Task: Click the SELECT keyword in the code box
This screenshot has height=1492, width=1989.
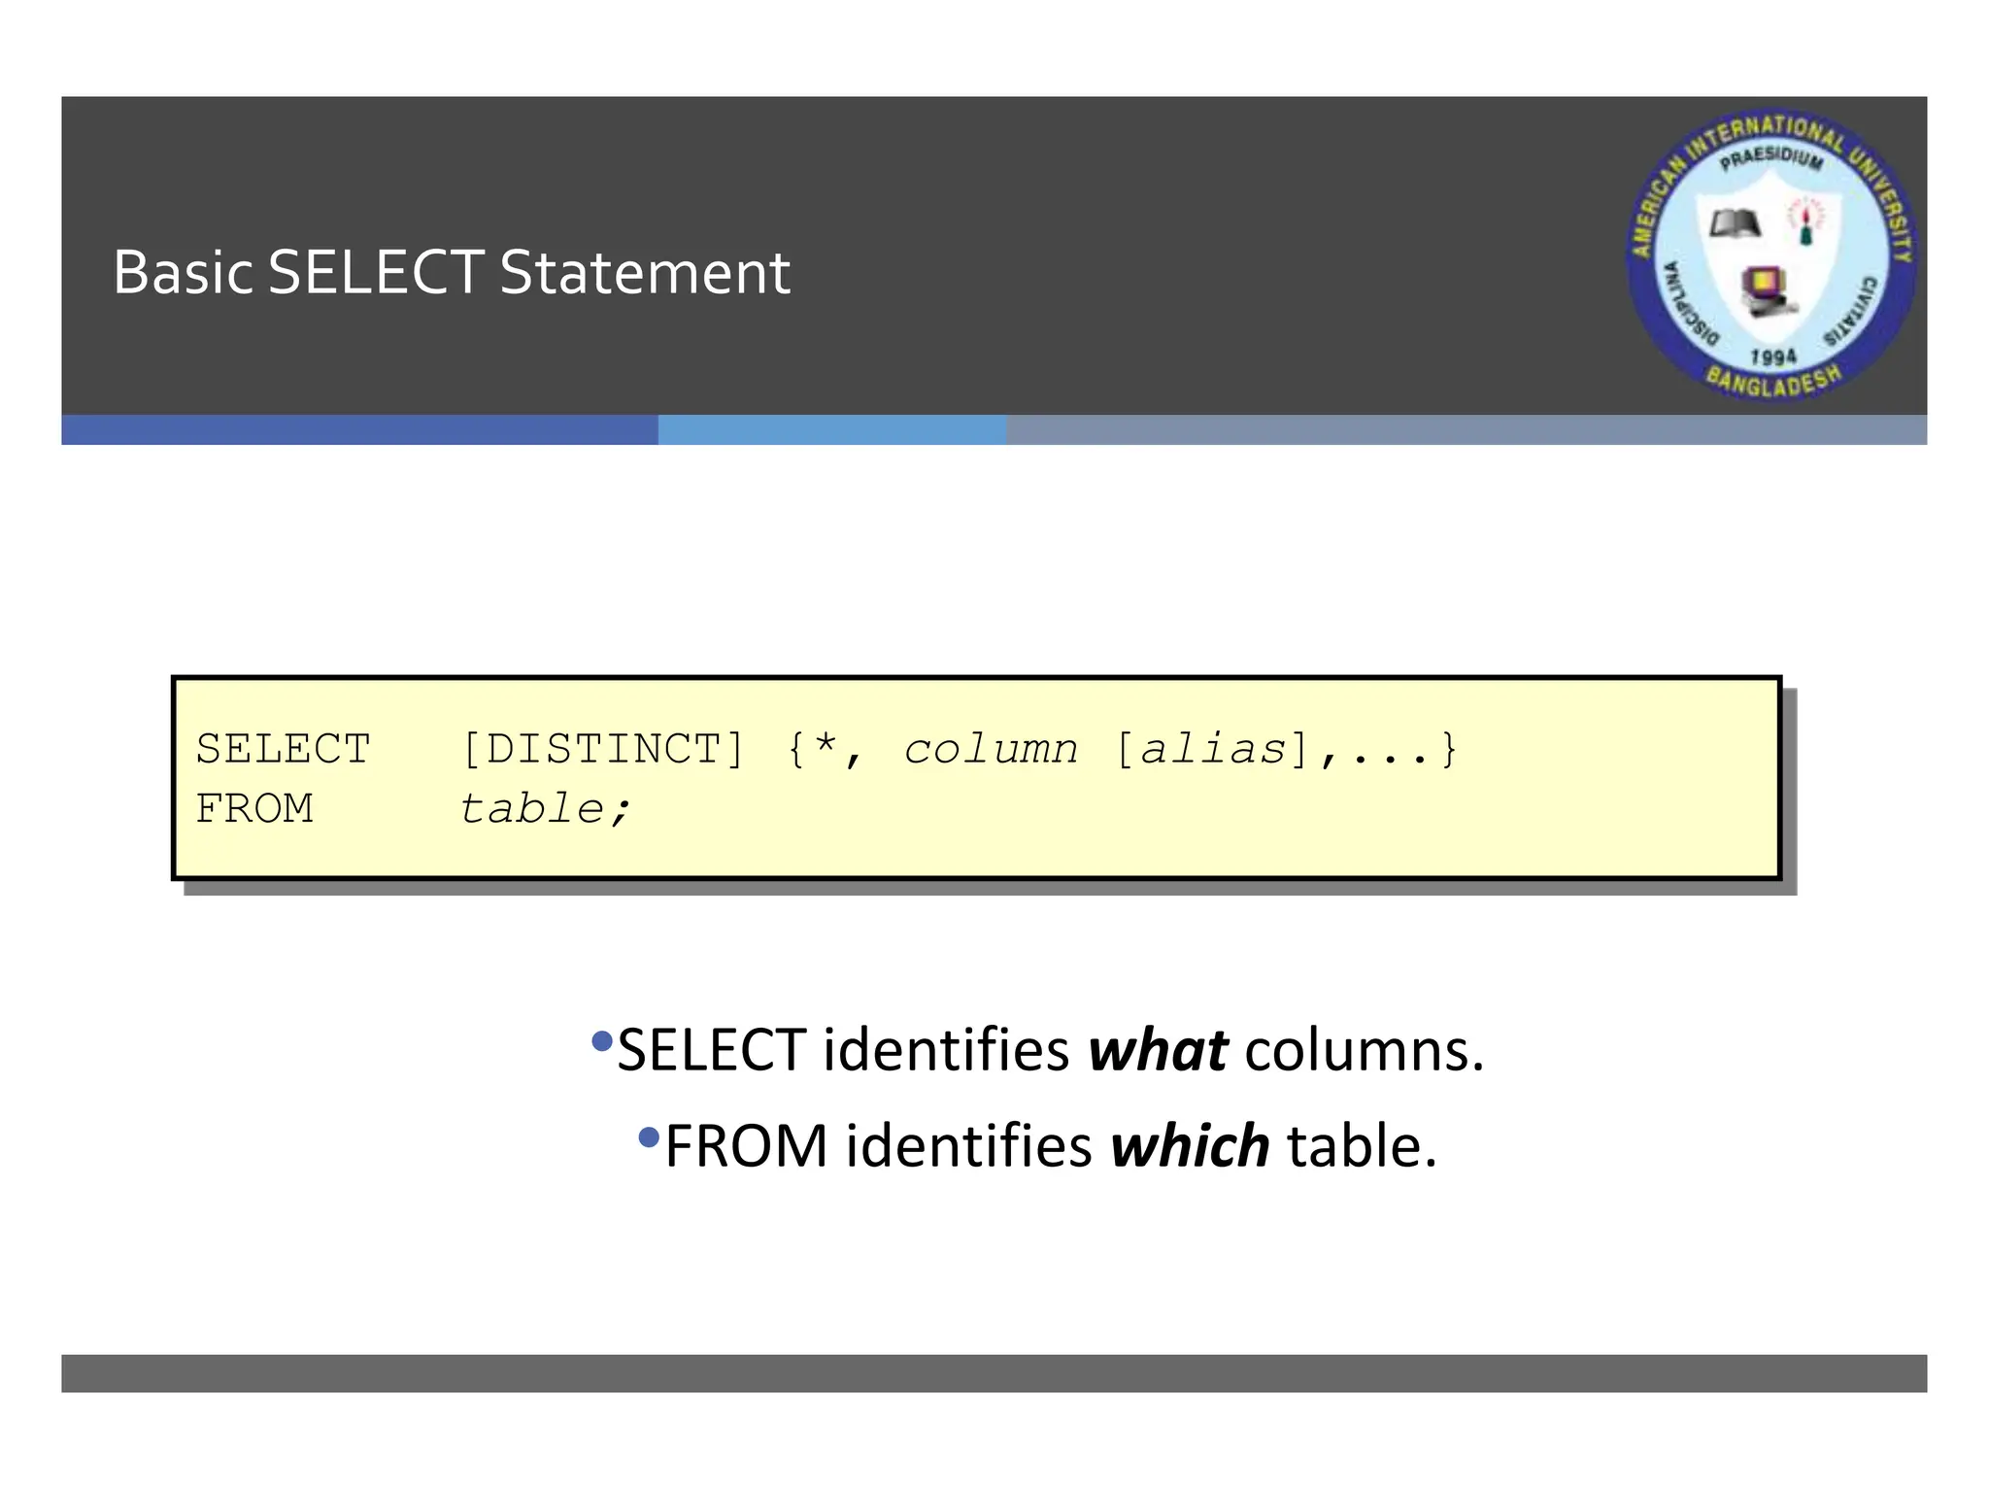Action: coord(283,750)
